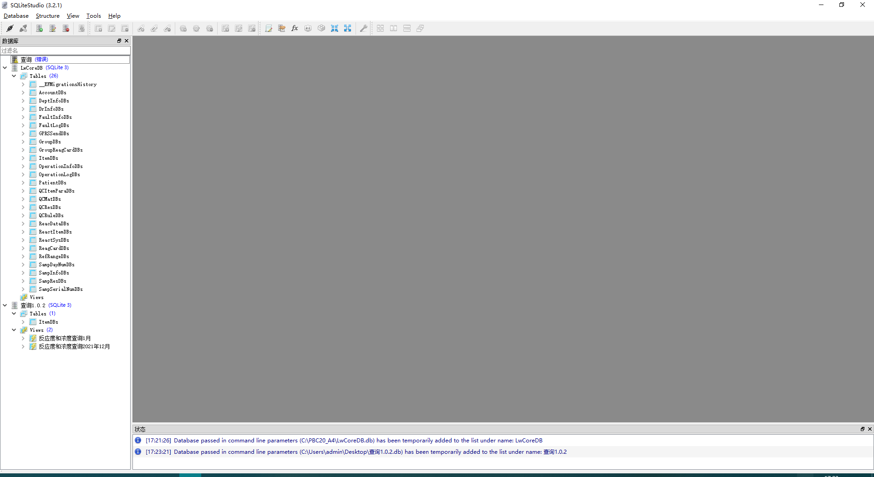874x477 pixels.
Task: Click the cascade windows toolbar icon
Action: [x=420, y=28]
